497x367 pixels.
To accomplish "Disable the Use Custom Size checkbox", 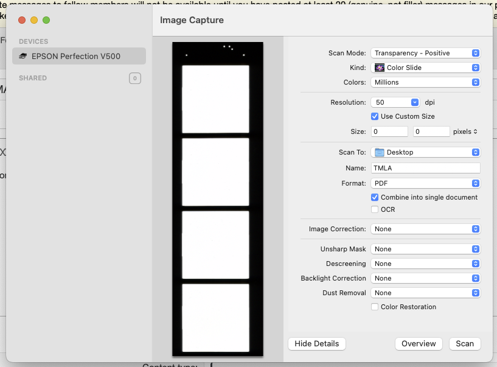I will (x=375, y=116).
